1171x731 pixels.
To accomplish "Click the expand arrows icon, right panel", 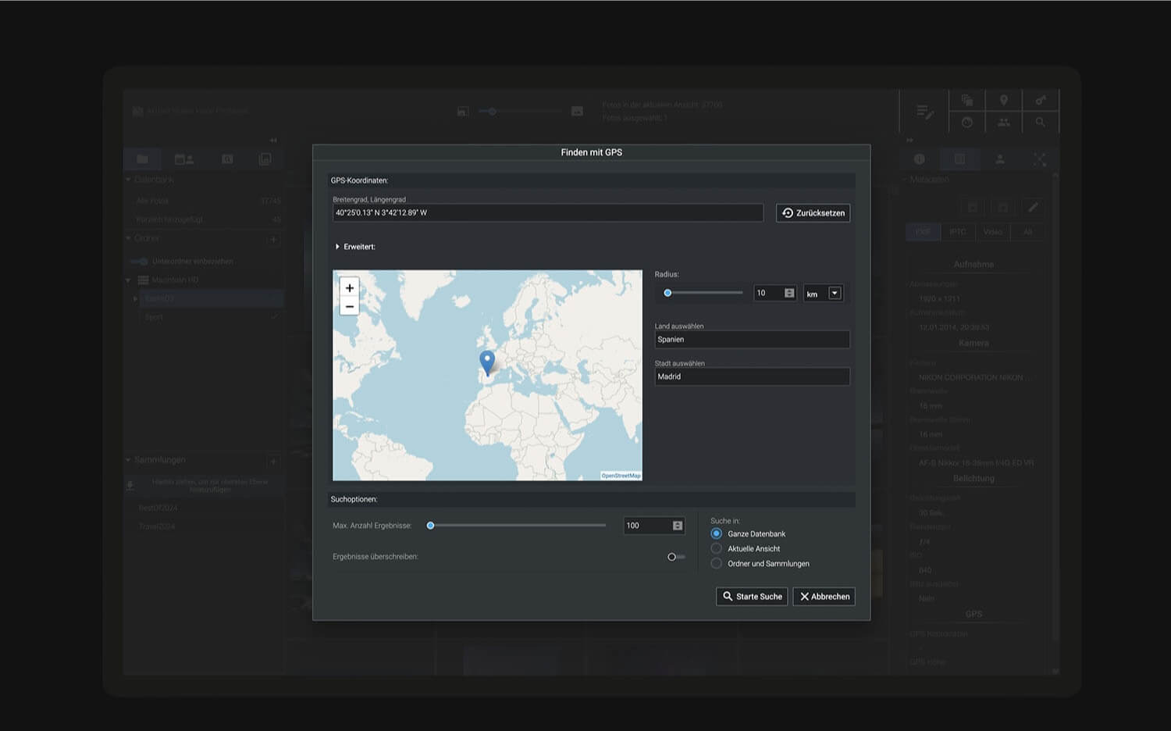I will (x=1040, y=159).
